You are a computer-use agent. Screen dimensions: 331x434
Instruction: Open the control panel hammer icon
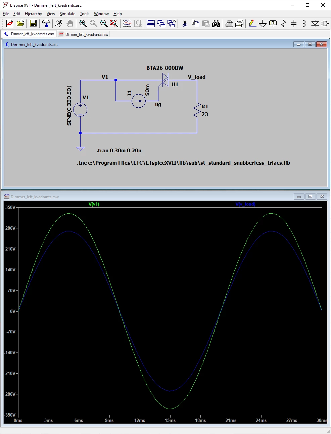[46, 23]
